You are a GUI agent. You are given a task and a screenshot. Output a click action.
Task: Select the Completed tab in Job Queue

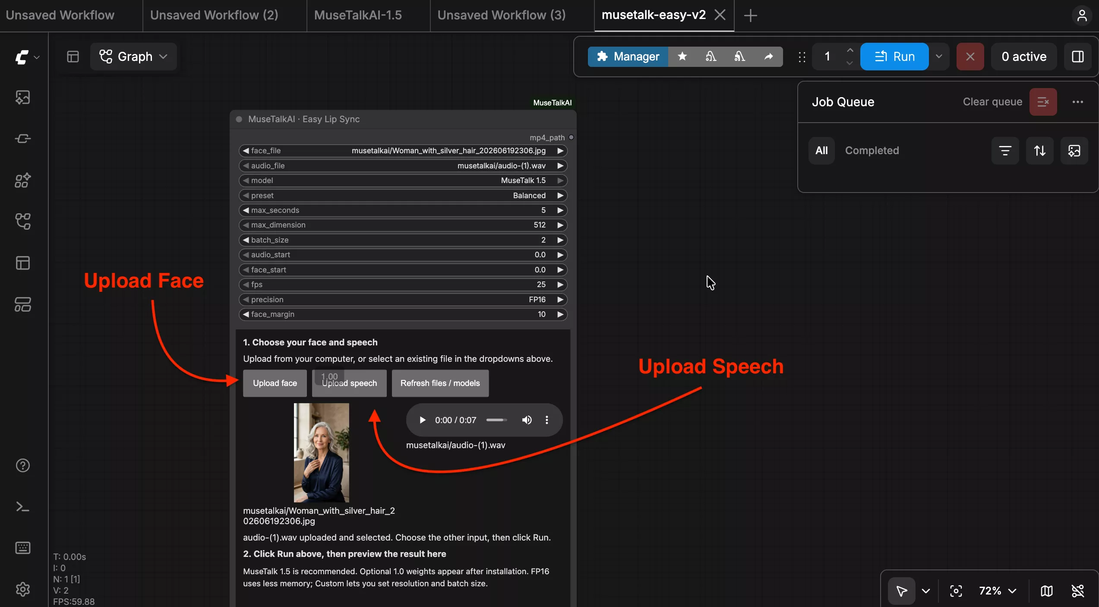pyautogui.click(x=872, y=151)
